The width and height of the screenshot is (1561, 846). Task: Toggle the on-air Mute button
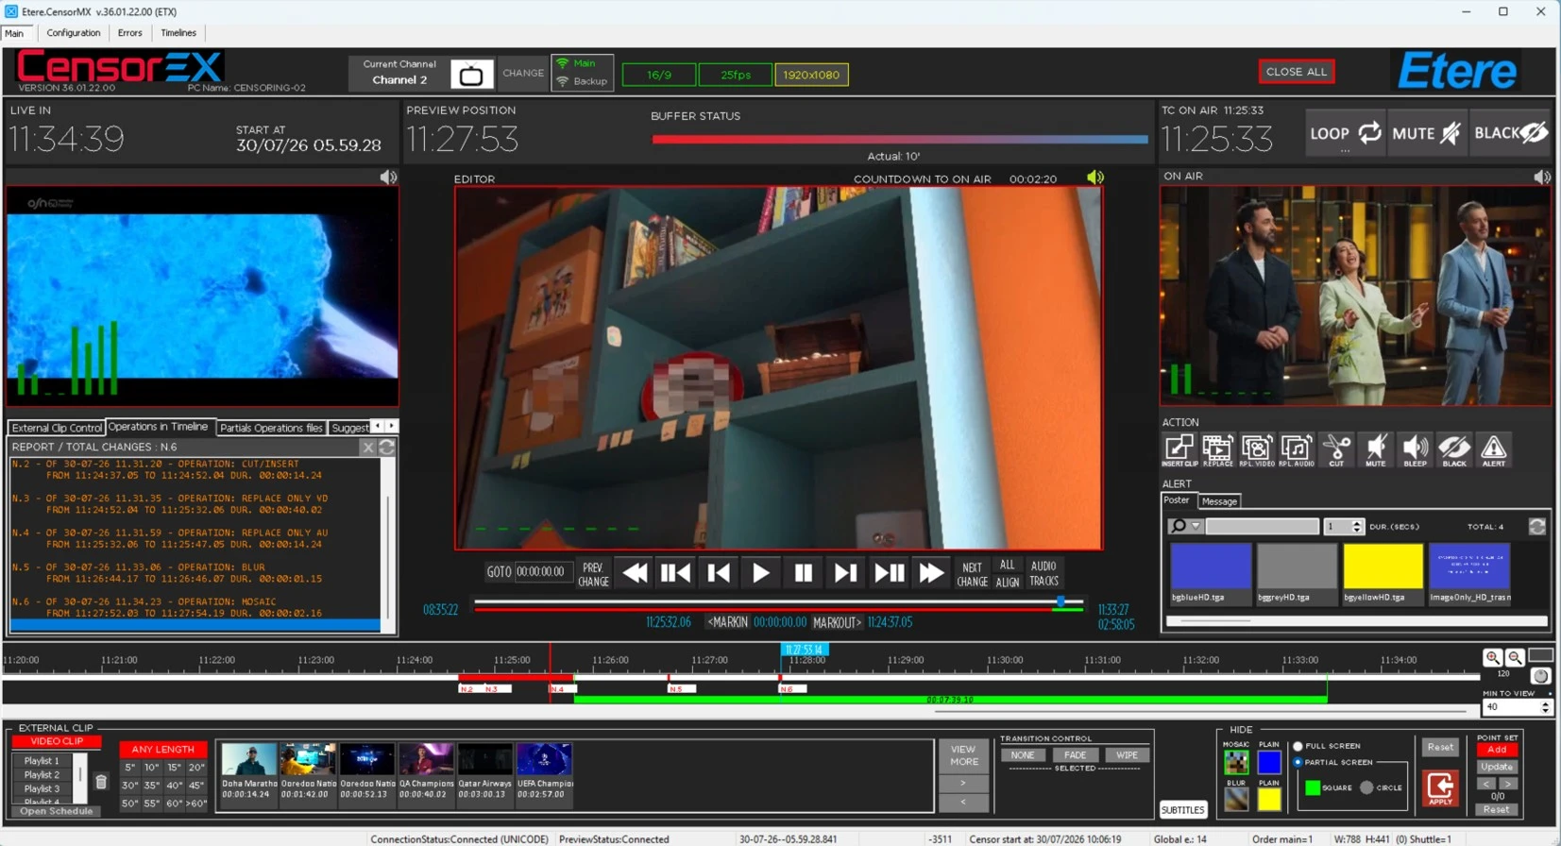pyautogui.click(x=1426, y=133)
